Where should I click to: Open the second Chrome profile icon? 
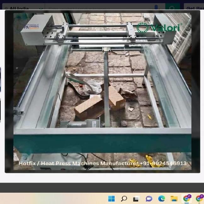pos(199,198)
